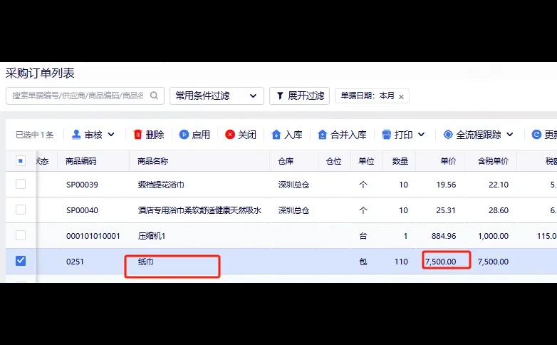Click the 采购订单列表 page title
Viewport: 557px width, 345px height.
point(40,73)
